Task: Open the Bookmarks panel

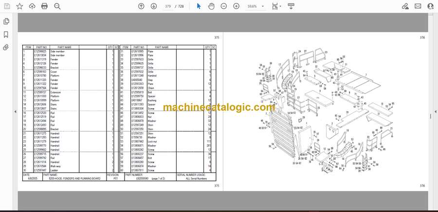Action: click(6, 35)
